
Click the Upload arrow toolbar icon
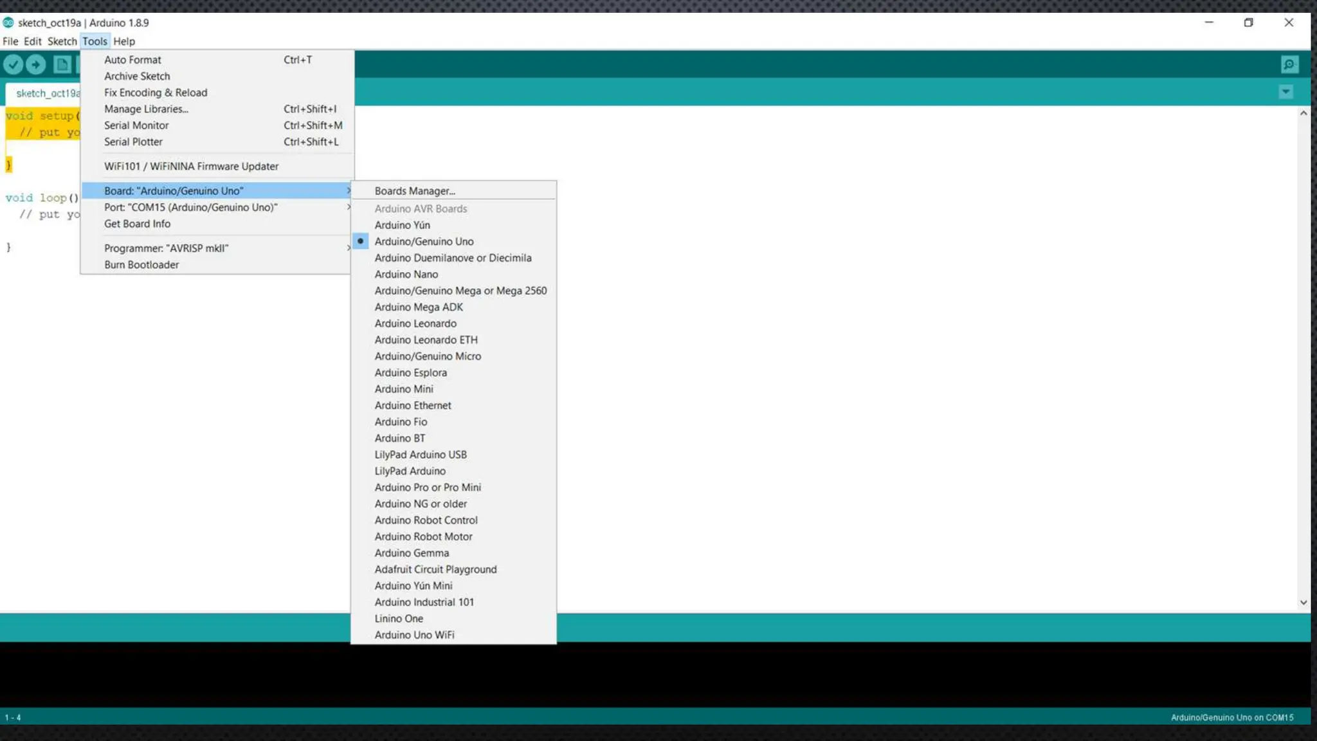(36, 64)
